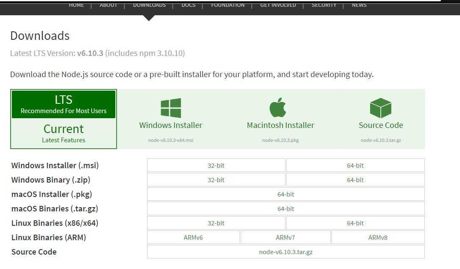
Task: Select the LTS Recommended For Most Users tab
Action: click(x=64, y=104)
